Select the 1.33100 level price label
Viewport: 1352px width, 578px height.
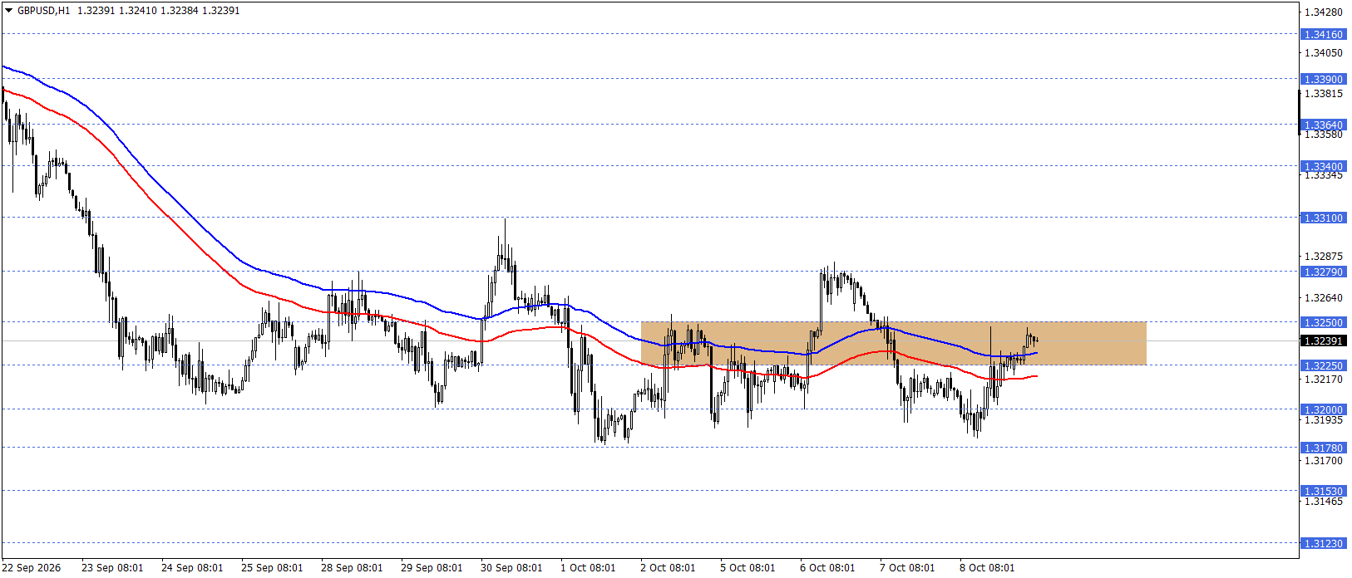click(1323, 218)
